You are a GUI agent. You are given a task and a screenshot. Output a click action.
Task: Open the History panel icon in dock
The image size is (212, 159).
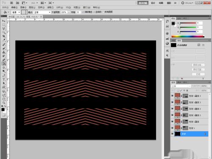click(x=167, y=22)
